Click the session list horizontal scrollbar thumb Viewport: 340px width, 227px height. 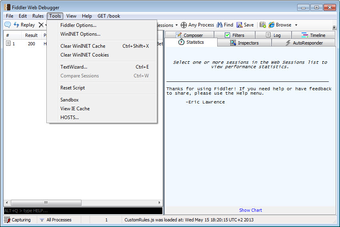[46, 203]
